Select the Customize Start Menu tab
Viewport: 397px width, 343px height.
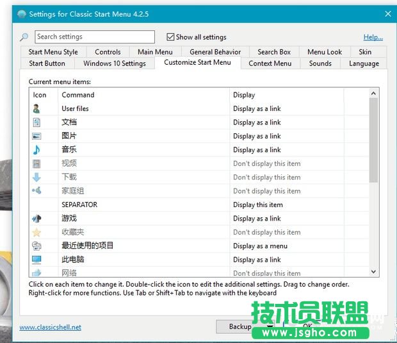pos(197,62)
